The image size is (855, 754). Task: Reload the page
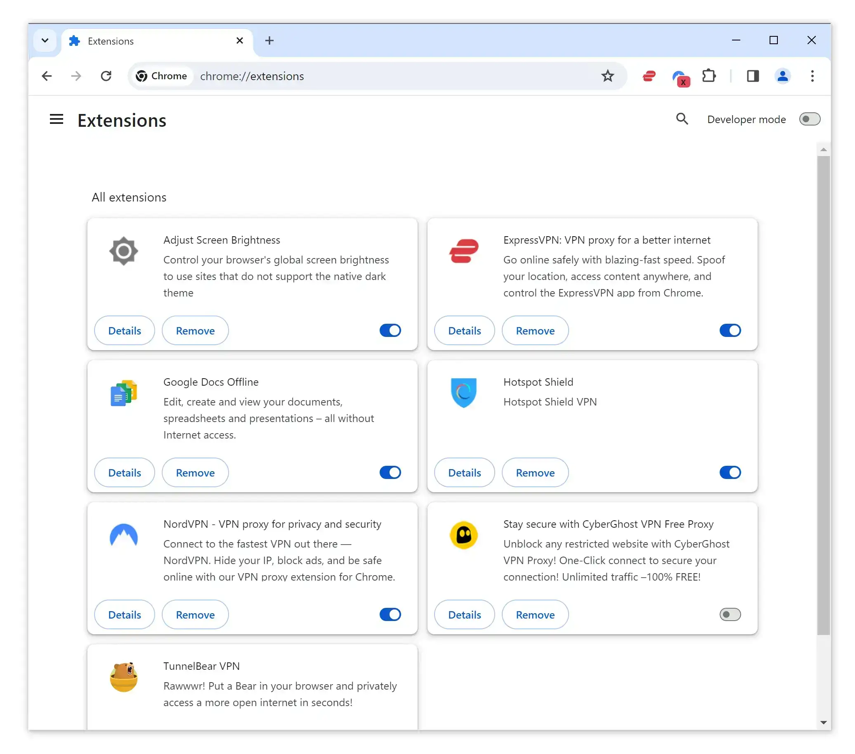(x=106, y=76)
